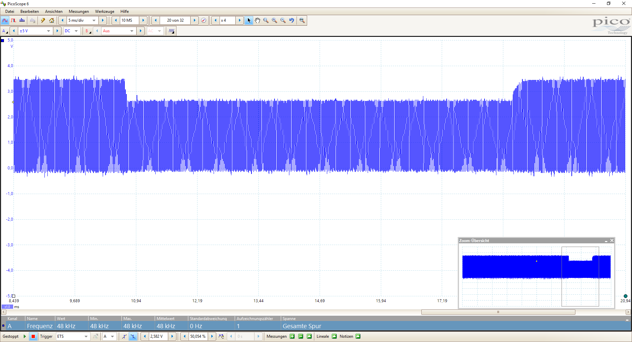This screenshot has height=342, width=632.
Task: Click the home setup icon
Action: (52, 20)
